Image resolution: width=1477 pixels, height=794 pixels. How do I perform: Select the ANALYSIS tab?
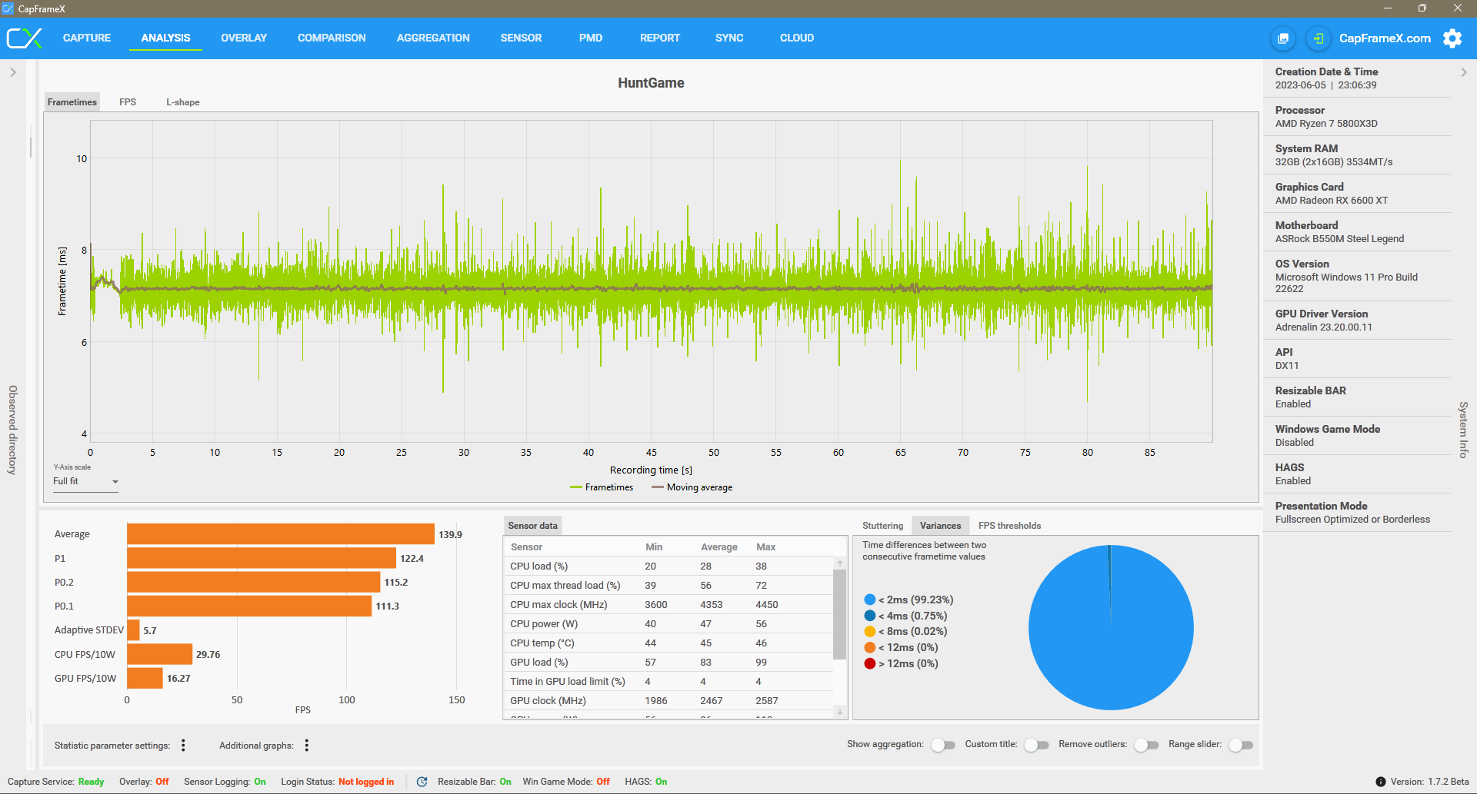coord(165,38)
